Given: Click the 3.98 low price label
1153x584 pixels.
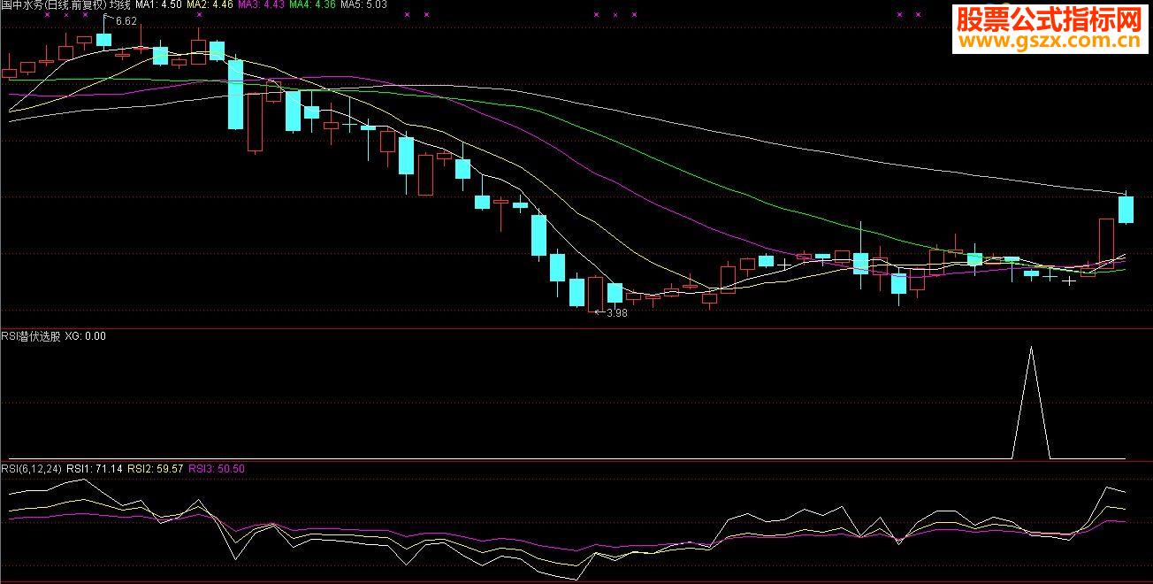Looking at the screenshot, I should [616, 312].
